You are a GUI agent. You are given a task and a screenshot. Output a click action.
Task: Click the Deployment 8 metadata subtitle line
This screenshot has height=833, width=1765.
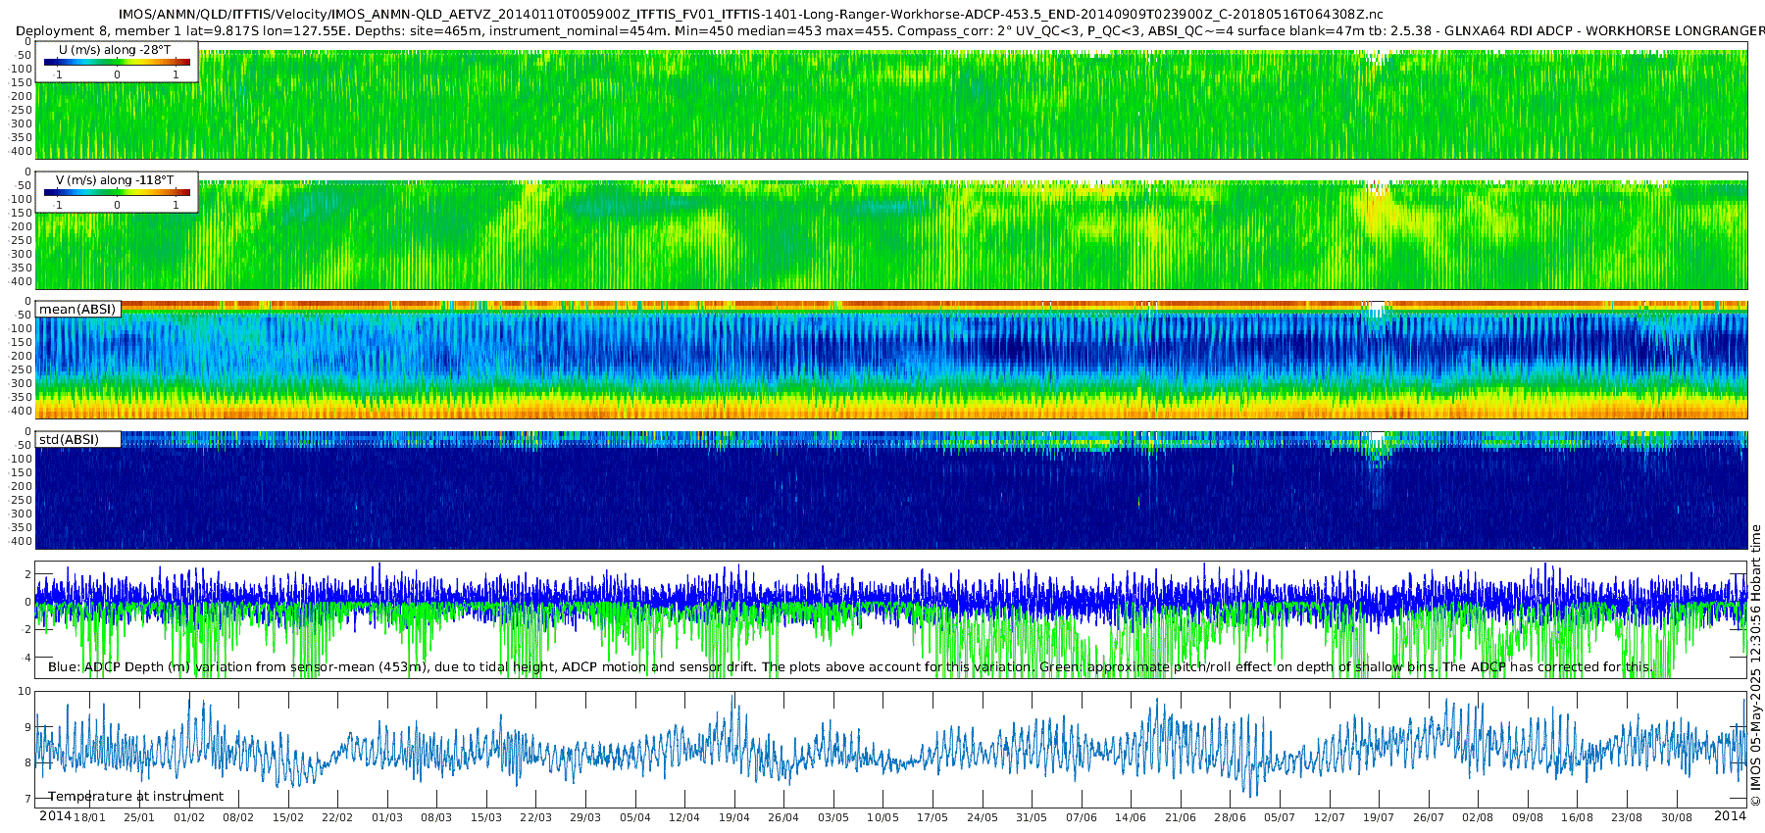click(x=890, y=30)
